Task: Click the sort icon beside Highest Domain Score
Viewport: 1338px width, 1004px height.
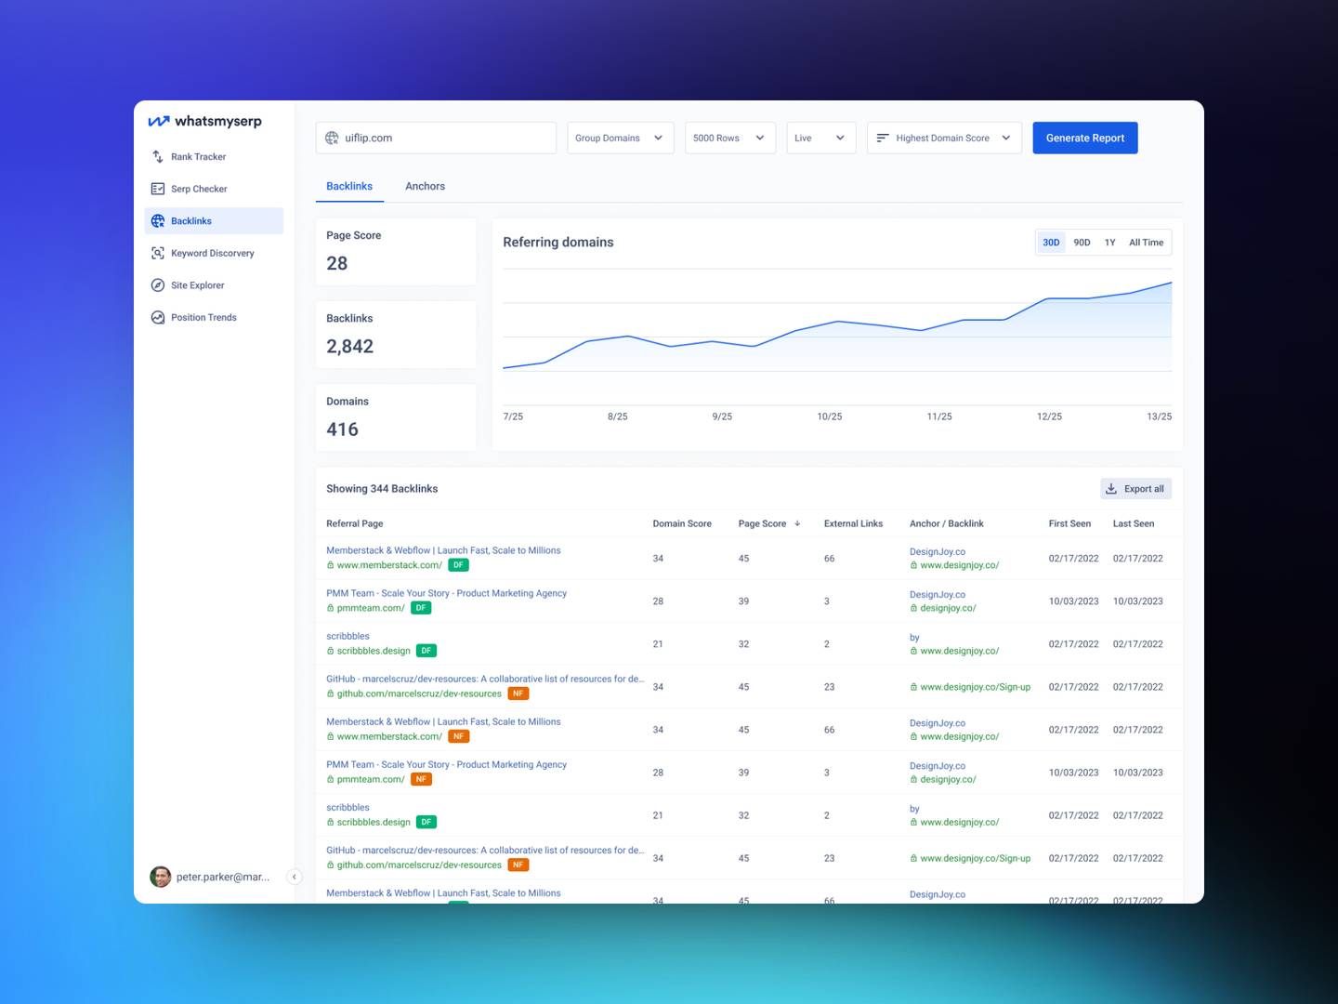Action: pos(883,138)
